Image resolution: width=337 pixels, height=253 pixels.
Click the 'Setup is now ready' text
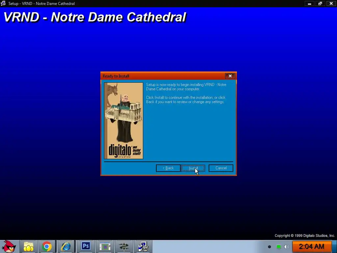[x=186, y=87]
